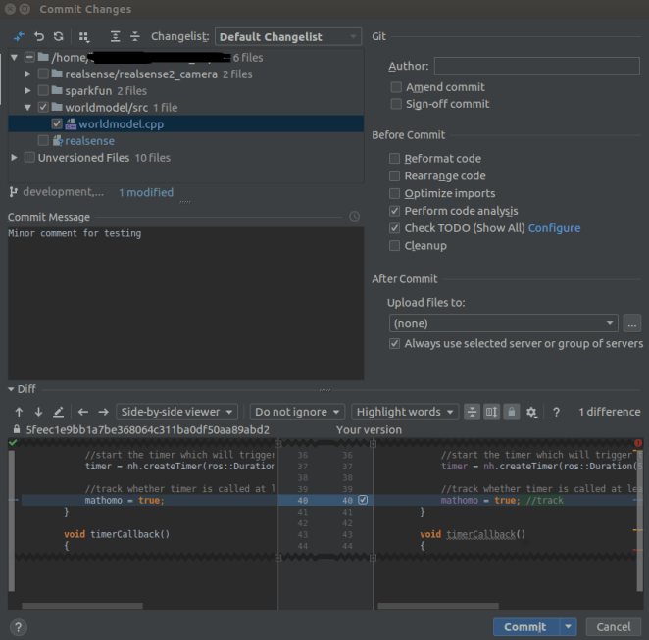
Task: Uncheck the worldmodel.cpp file checkbox
Action: pyautogui.click(x=57, y=124)
